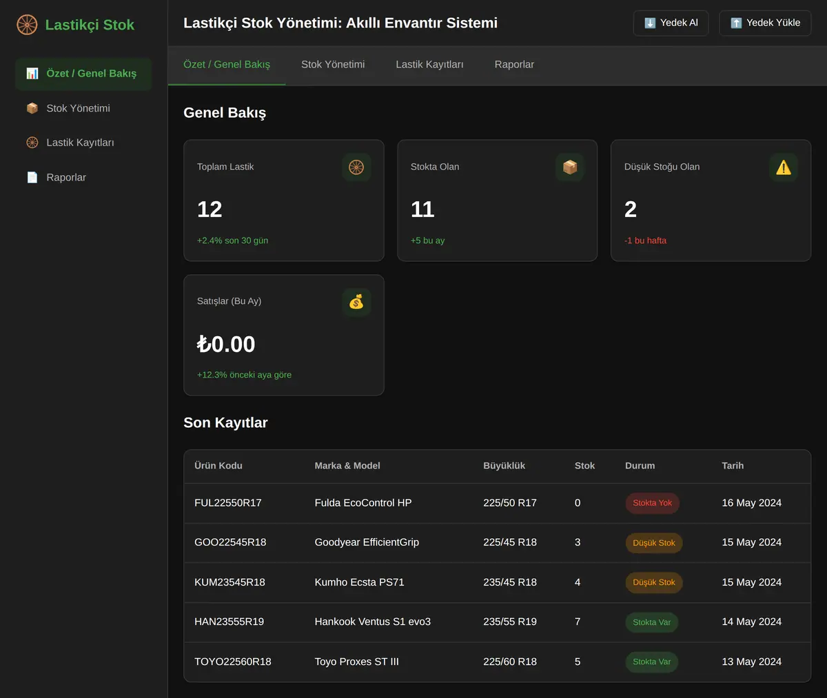
Task: Click the Toplam Lastik value 12
Action: [210, 209]
